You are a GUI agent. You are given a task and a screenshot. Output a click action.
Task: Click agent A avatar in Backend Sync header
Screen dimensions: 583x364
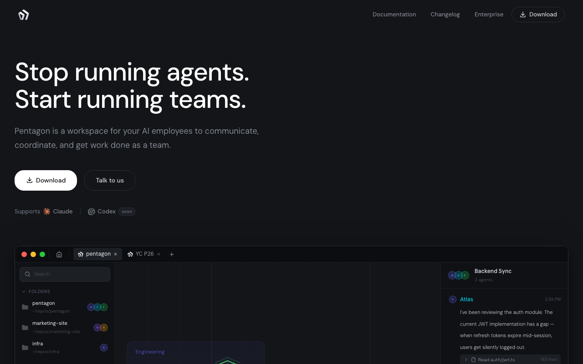click(x=452, y=275)
